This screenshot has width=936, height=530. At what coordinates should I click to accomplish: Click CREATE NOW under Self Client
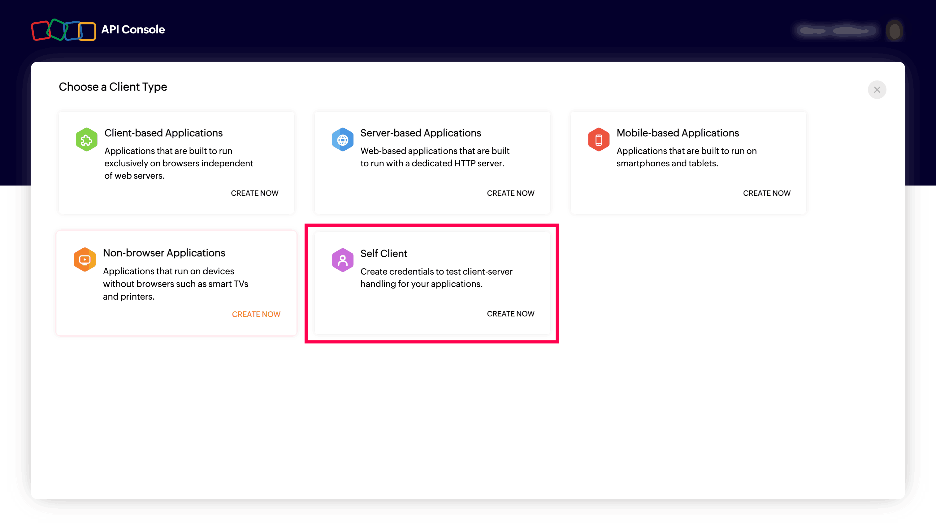click(510, 314)
